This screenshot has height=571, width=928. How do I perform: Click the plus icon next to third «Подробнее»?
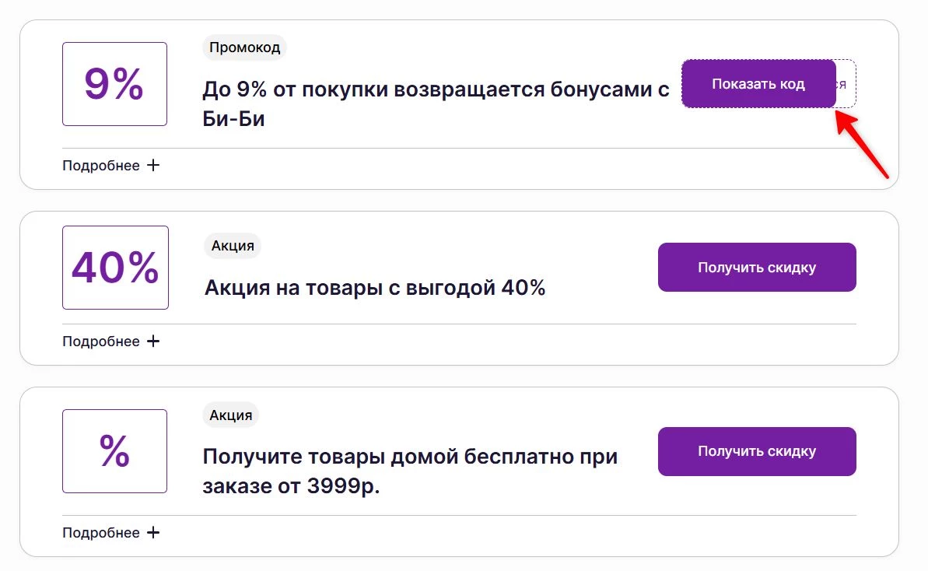[154, 533]
